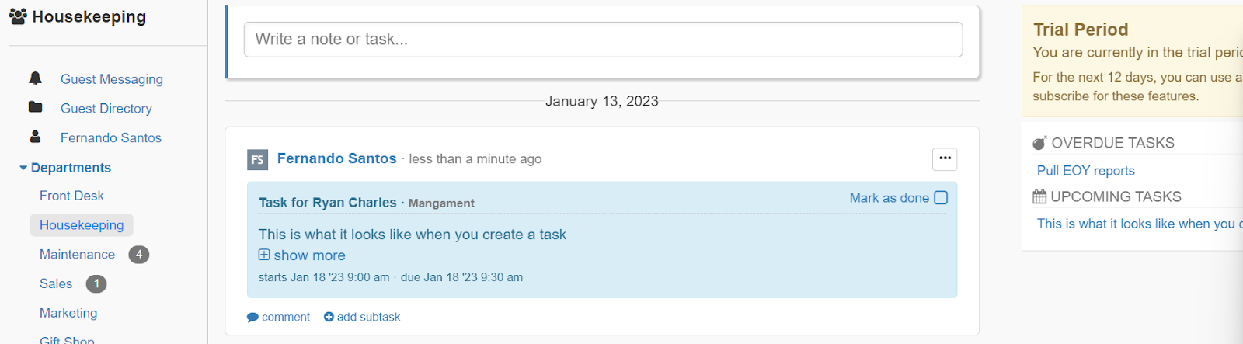Screen dimensions: 1243x344
Task: Click the comment speech bubble icon
Action: (252, 317)
